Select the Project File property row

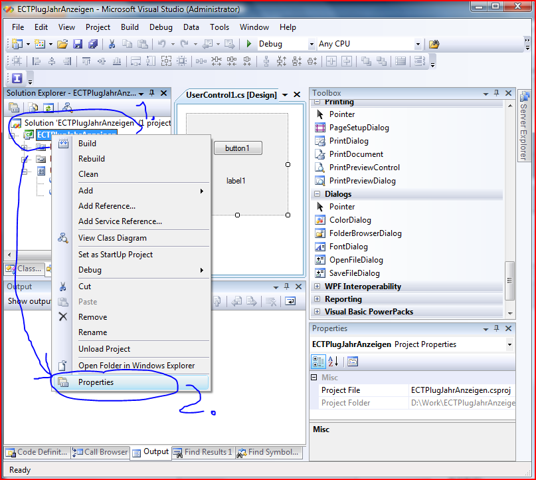point(412,390)
